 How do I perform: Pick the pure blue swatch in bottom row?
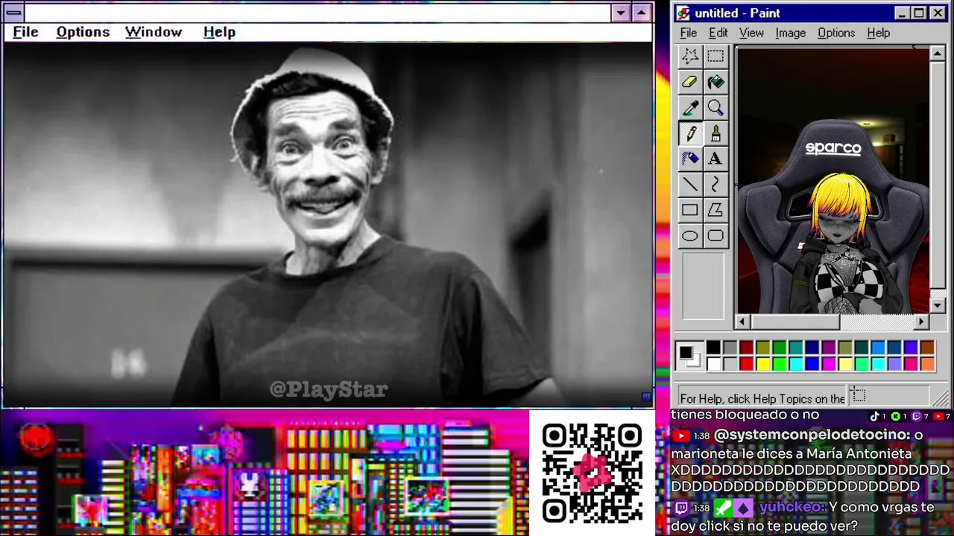812,364
